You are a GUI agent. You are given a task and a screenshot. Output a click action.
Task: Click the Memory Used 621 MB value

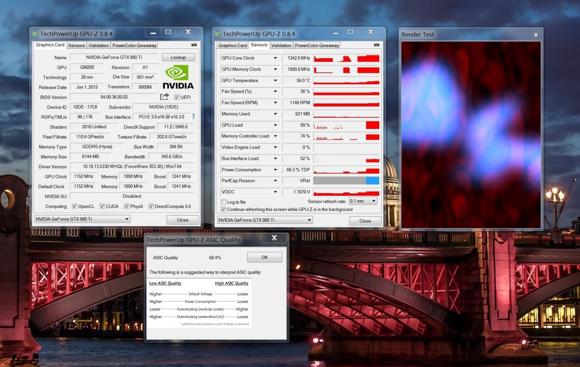297,114
